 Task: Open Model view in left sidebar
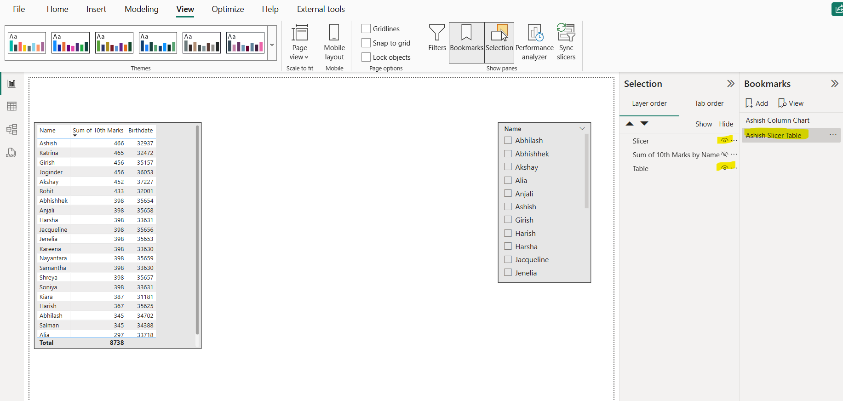11,129
